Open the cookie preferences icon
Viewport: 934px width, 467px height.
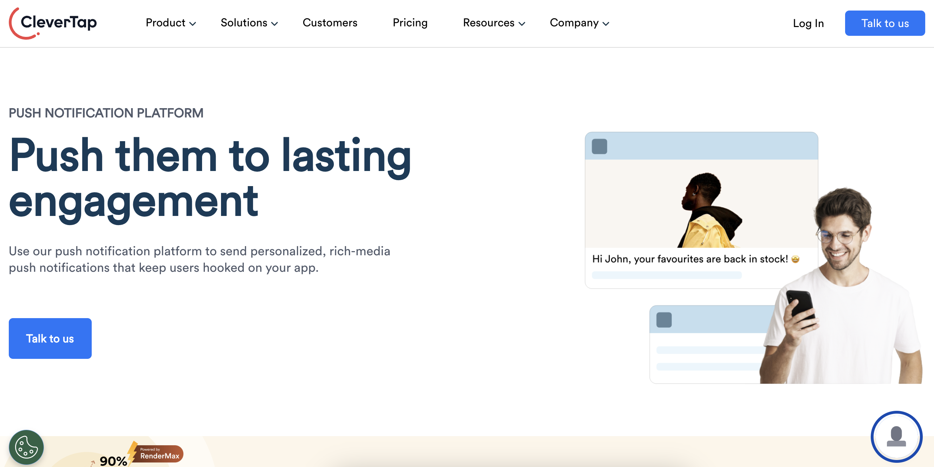coord(26,447)
